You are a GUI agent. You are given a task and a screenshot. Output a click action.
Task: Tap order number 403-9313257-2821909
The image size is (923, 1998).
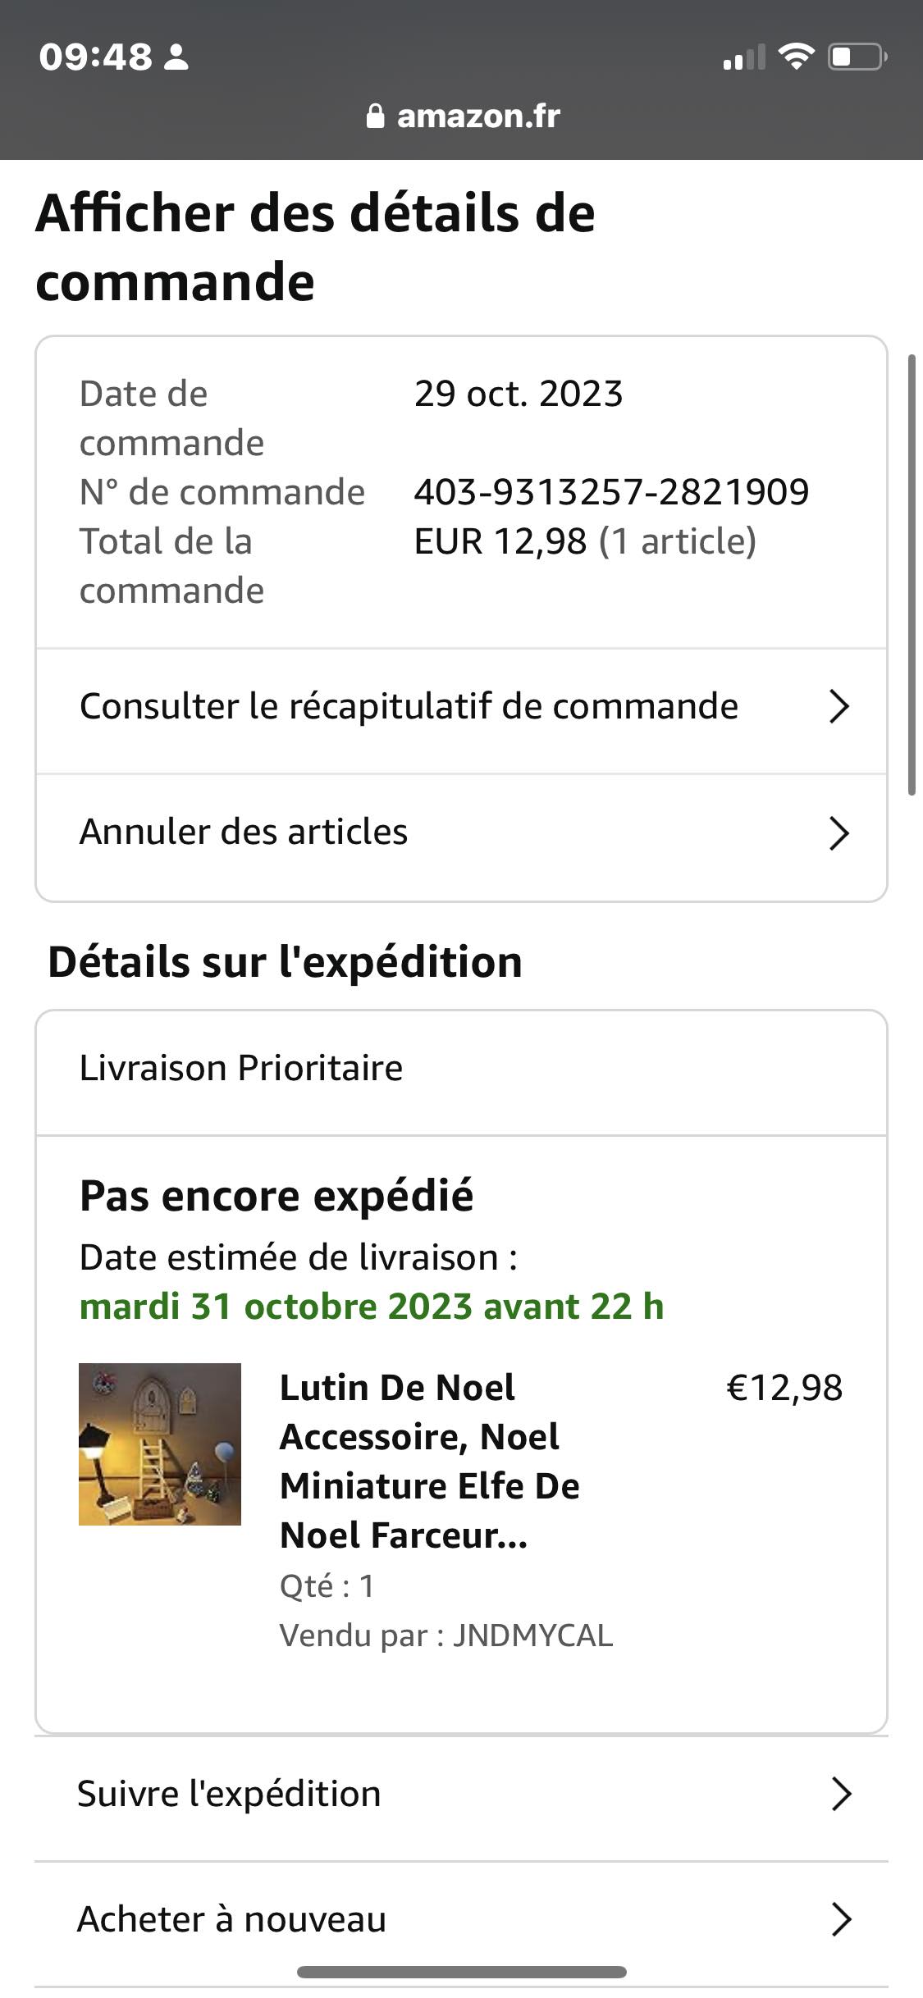coord(611,492)
